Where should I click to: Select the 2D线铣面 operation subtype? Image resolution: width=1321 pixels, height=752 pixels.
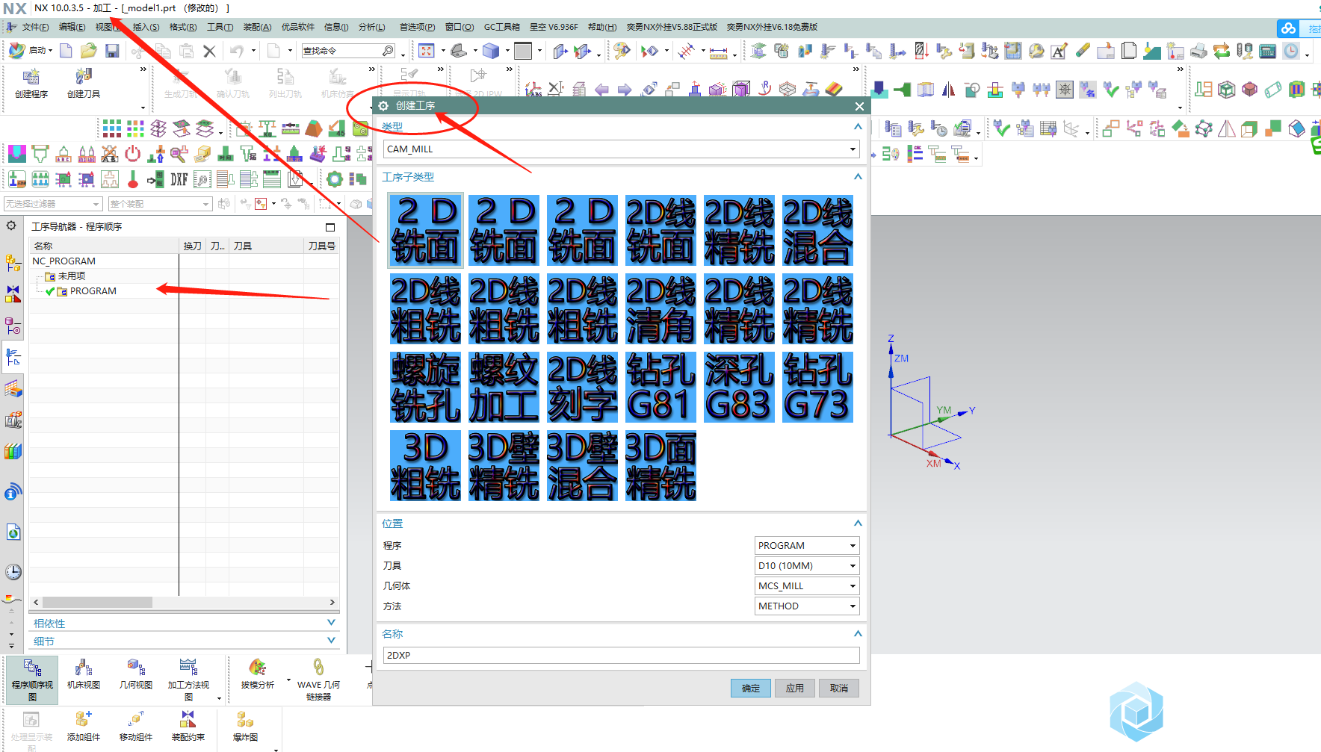[660, 231]
